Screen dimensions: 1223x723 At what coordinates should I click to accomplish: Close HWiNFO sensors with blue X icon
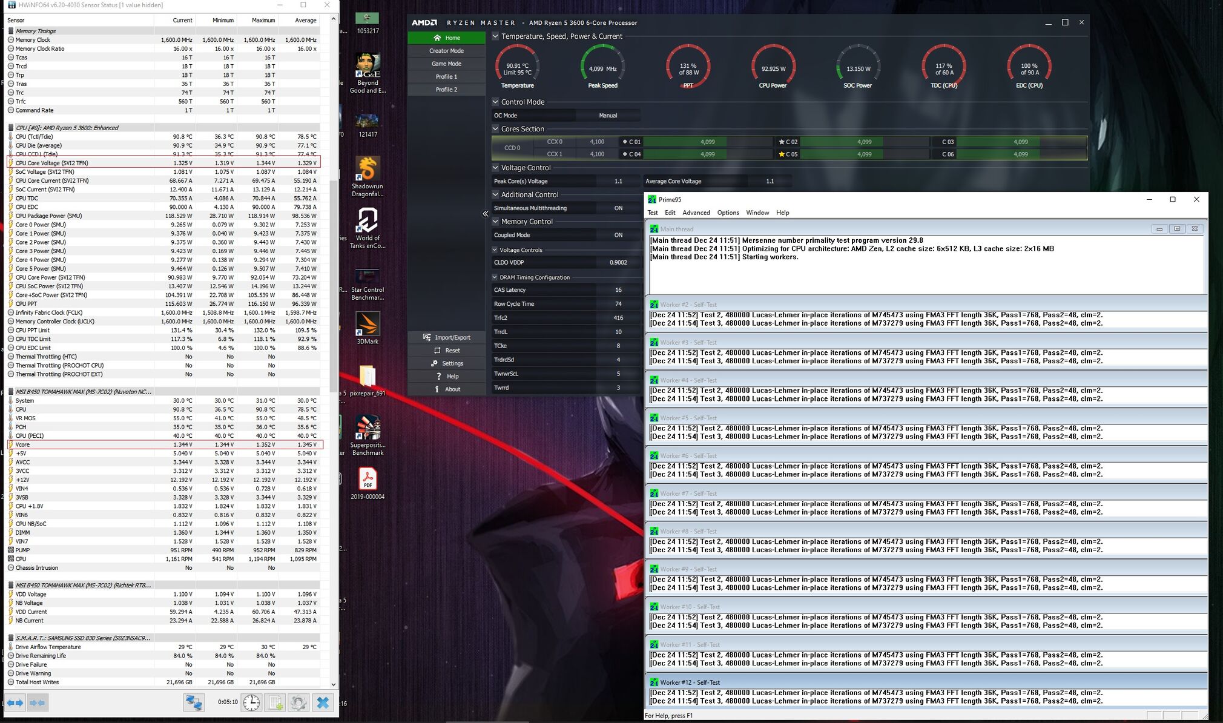coord(323,702)
